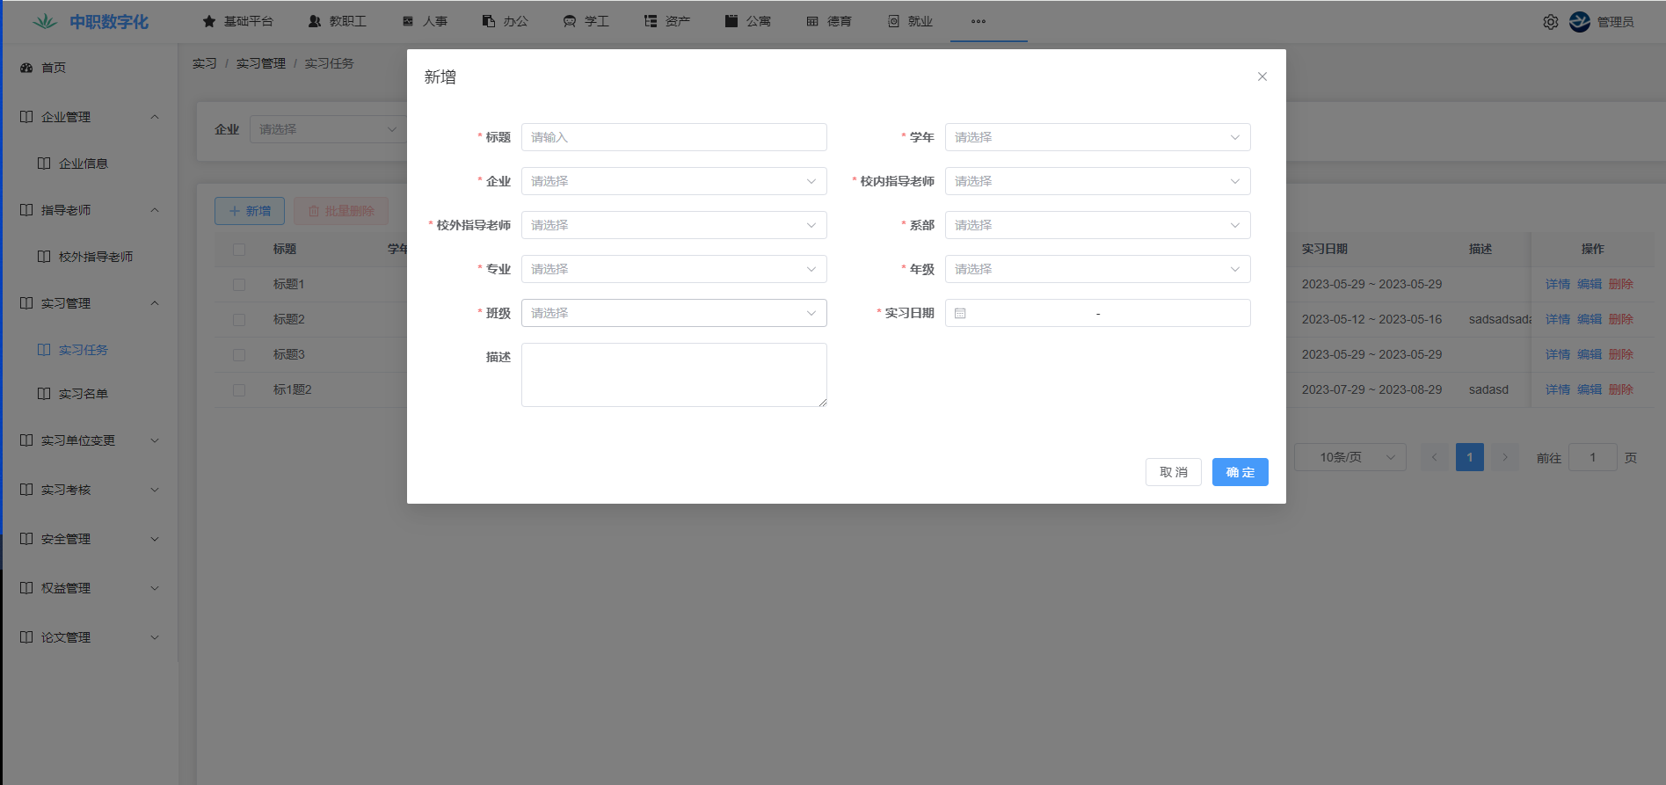Click the 首页 dashboard icon in sidebar
1666x785 pixels.
[26, 68]
